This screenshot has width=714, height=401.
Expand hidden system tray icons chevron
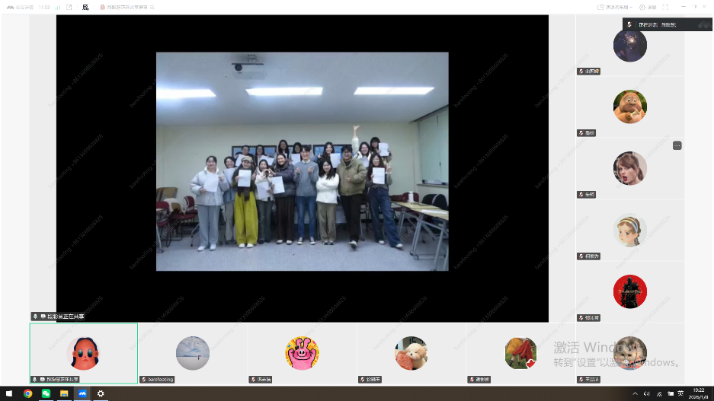(636, 393)
